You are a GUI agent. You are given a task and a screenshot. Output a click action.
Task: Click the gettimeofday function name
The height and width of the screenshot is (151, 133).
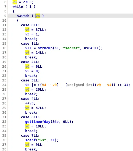point(38,122)
